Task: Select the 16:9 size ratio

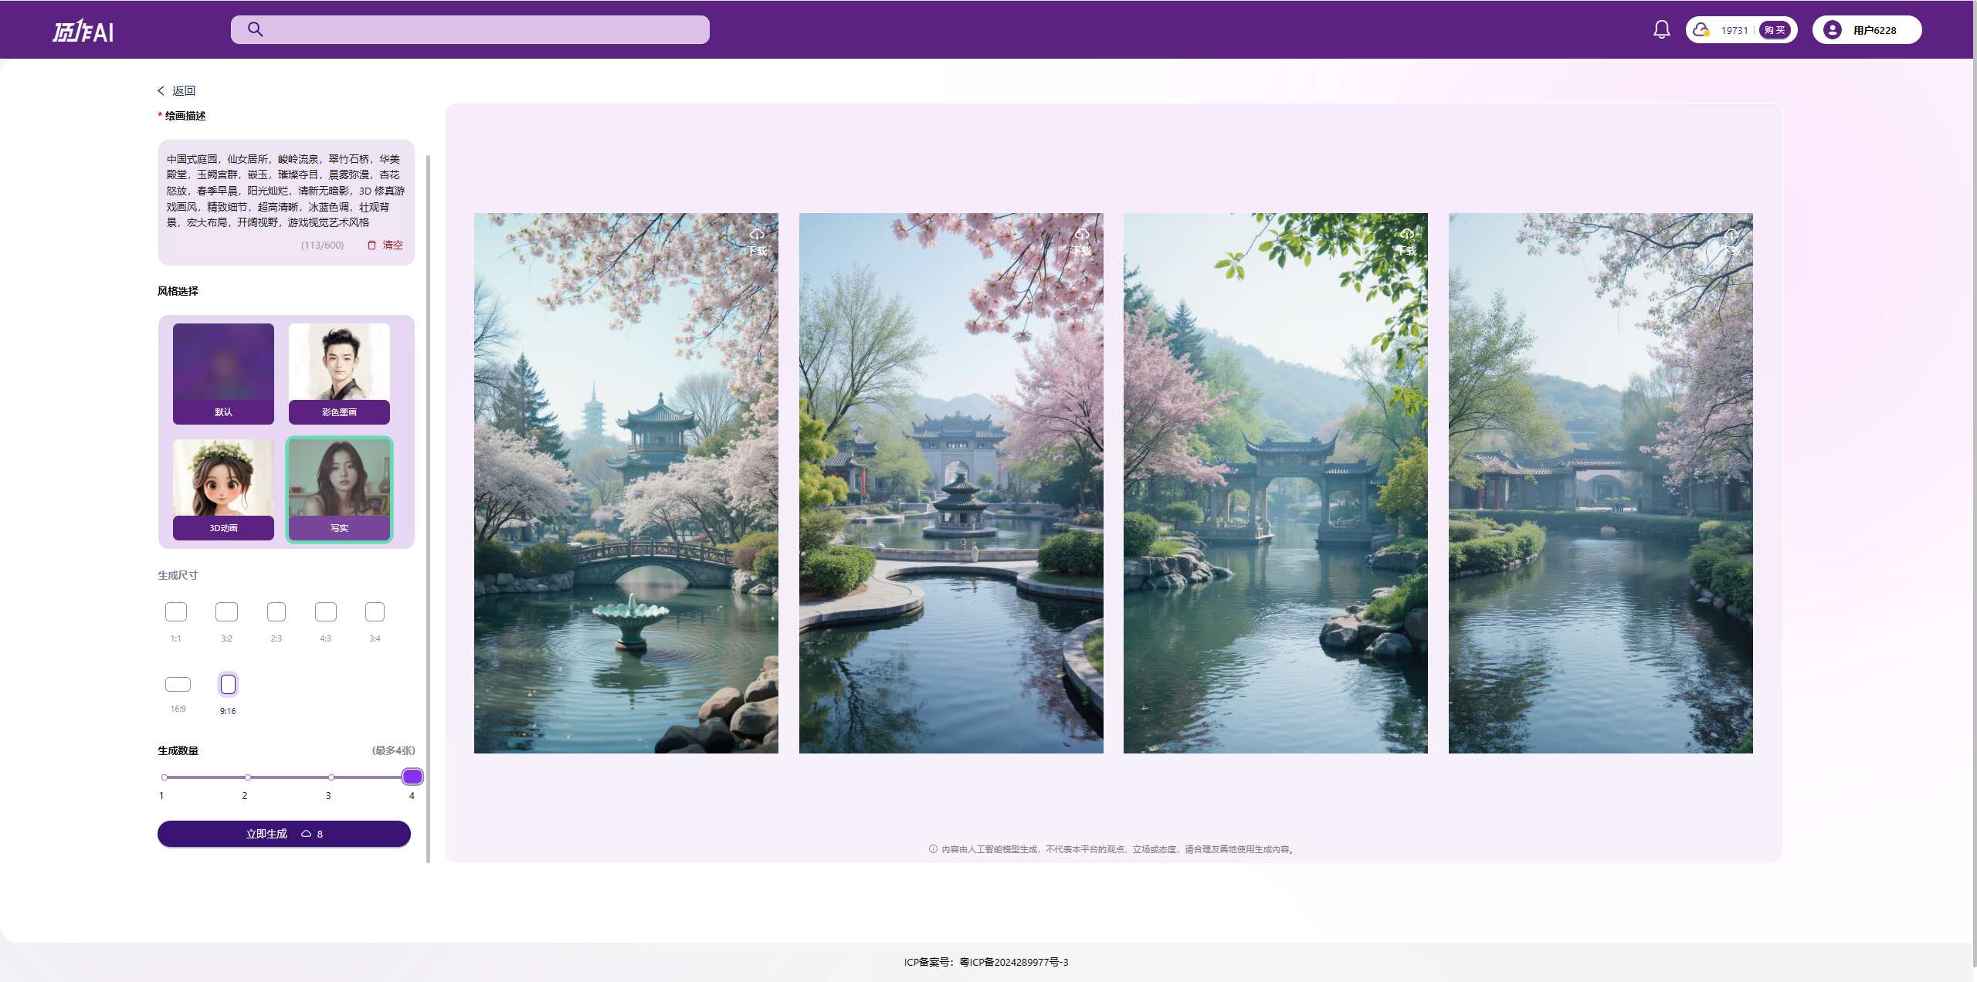Action: coord(178,685)
